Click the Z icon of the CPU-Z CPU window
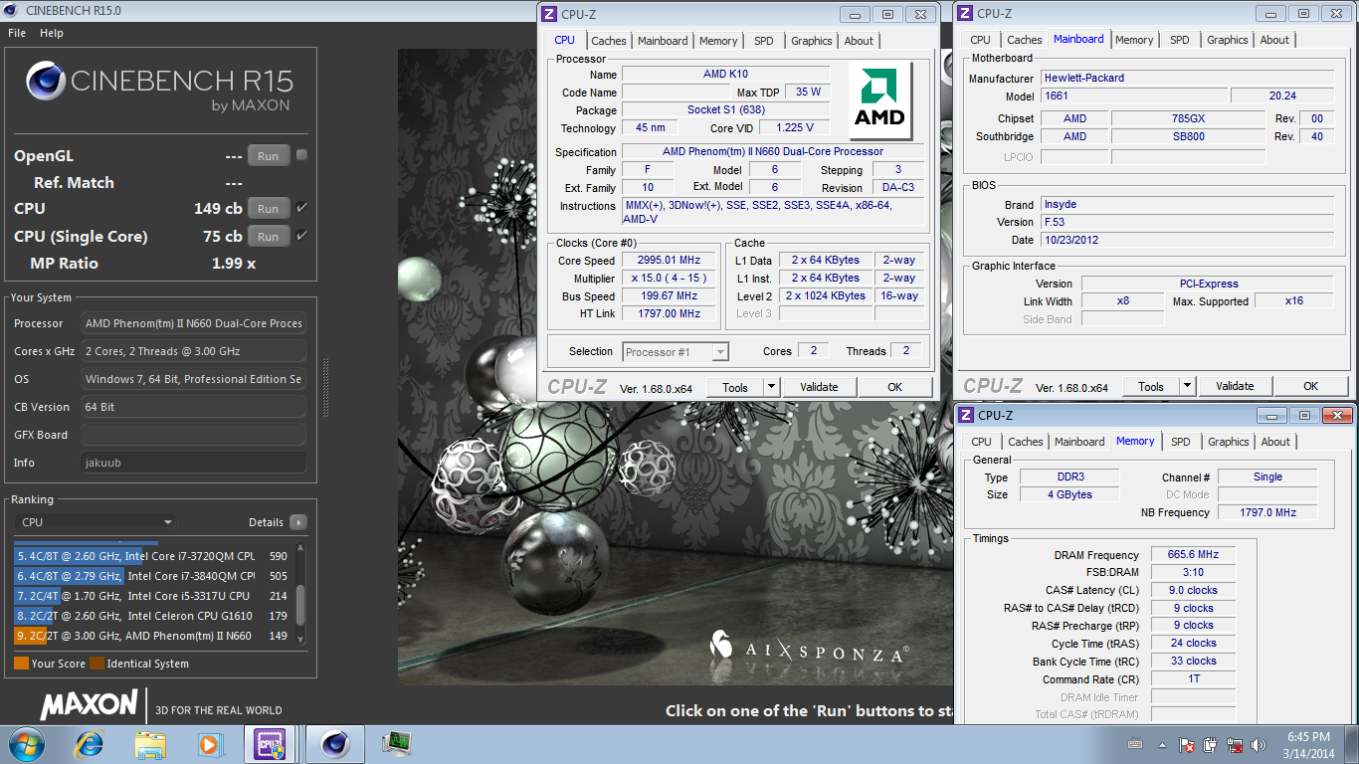 click(549, 14)
